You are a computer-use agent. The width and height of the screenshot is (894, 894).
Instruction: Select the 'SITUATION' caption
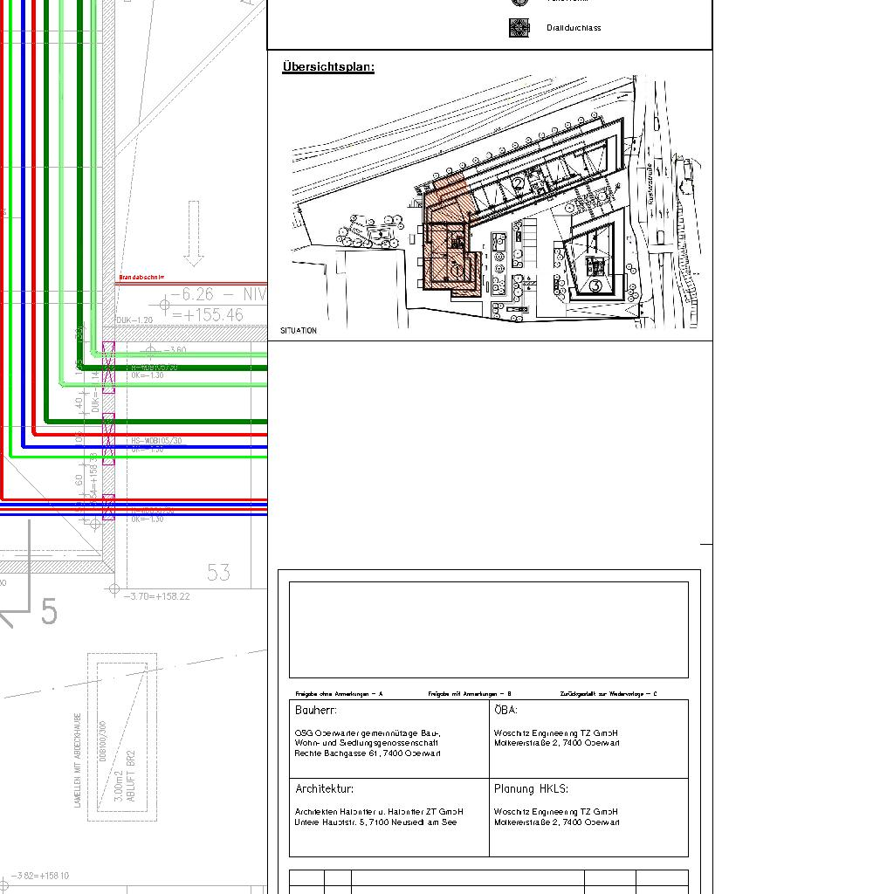point(299,331)
